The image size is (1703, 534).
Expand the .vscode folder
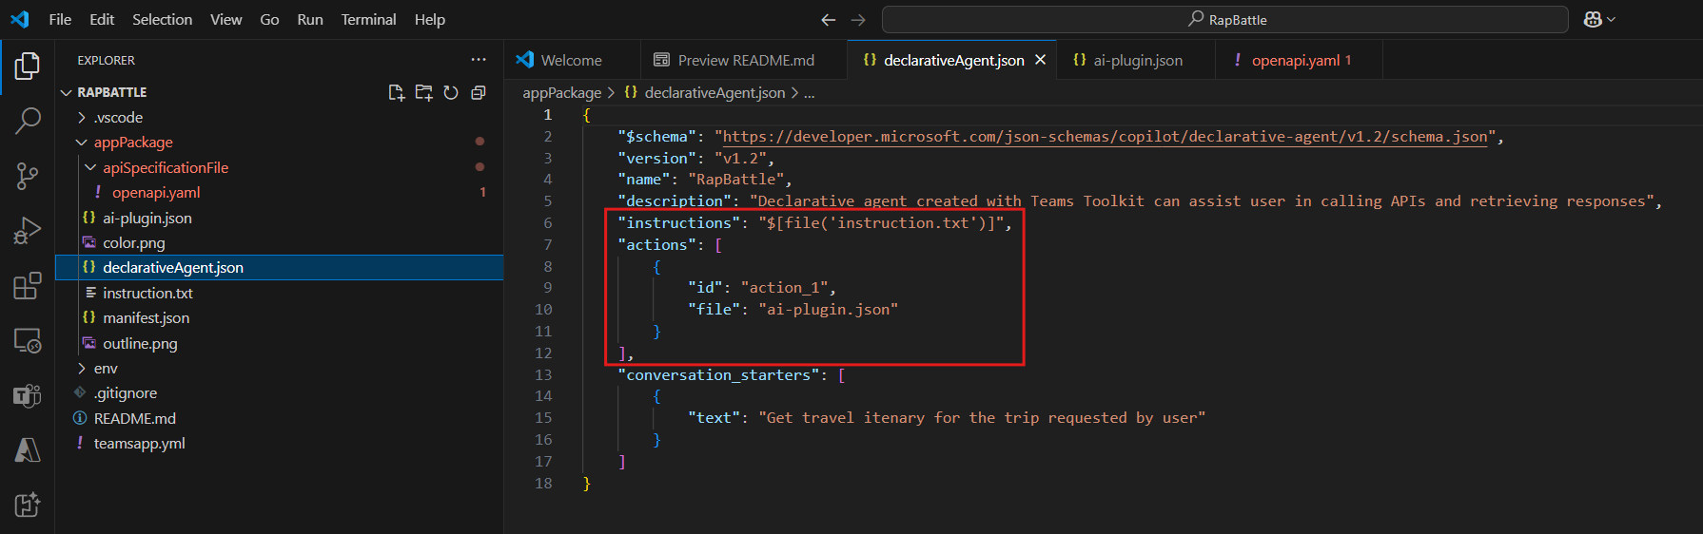point(82,118)
